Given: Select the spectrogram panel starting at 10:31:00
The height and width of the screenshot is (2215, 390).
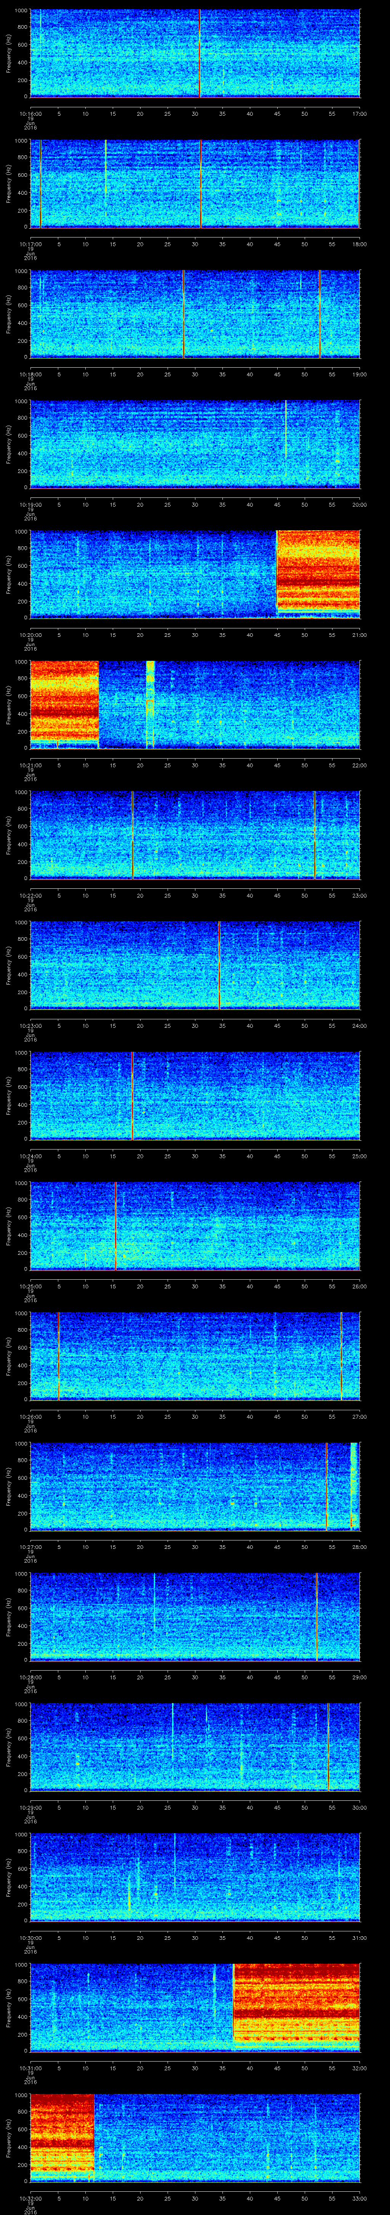Looking at the screenshot, I should pyautogui.click(x=195, y=2007).
